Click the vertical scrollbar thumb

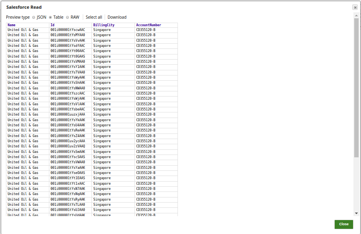coord(356,88)
